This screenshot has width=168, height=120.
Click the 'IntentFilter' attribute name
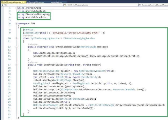coord(32,33)
